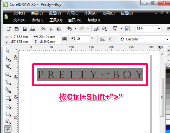Expand the application launcher dropdown arrow

click(x=121, y=29)
